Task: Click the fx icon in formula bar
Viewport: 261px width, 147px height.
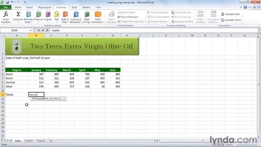Action: pos(47,30)
